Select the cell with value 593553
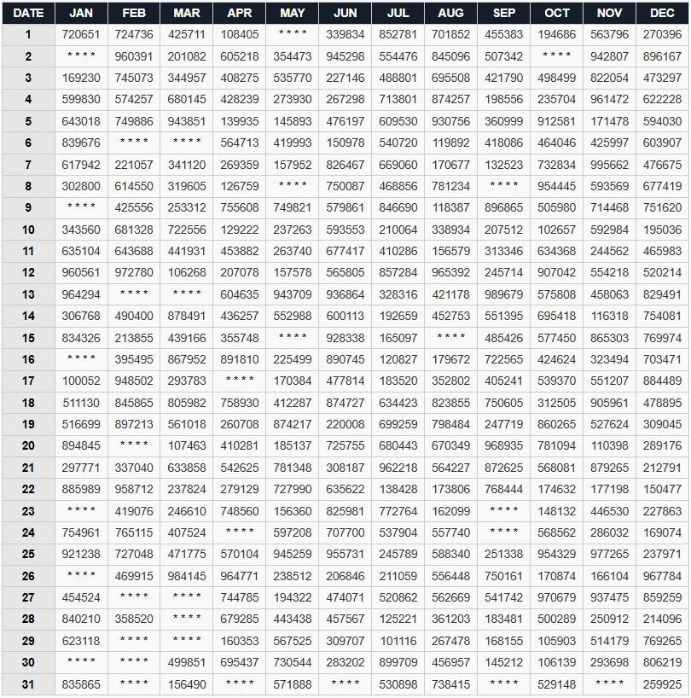 pos(345,230)
